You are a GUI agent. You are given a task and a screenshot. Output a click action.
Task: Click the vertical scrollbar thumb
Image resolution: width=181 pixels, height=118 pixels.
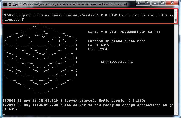(176, 20)
